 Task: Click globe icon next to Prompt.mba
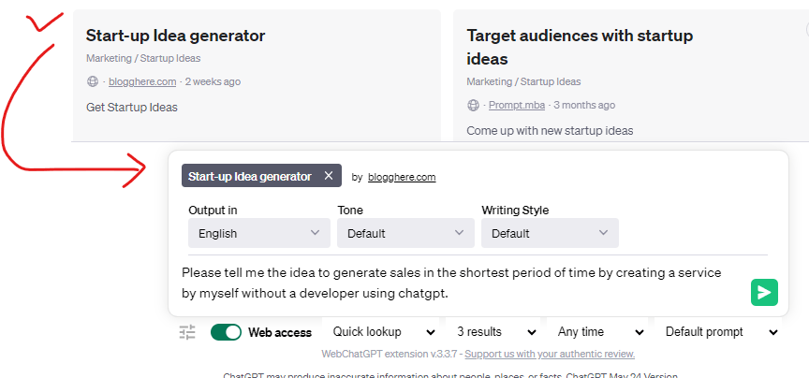473,105
